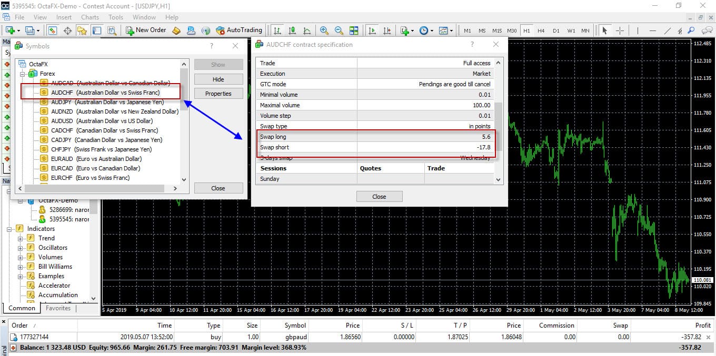Select the M15 timeframe button
Image resolution: width=716 pixels, height=356 pixels.
[x=496, y=30]
